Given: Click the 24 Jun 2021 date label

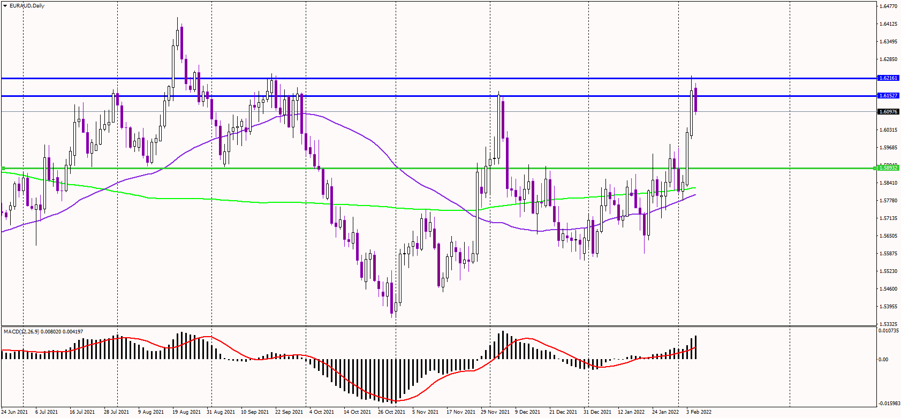Looking at the screenshot, I should 14,412.
